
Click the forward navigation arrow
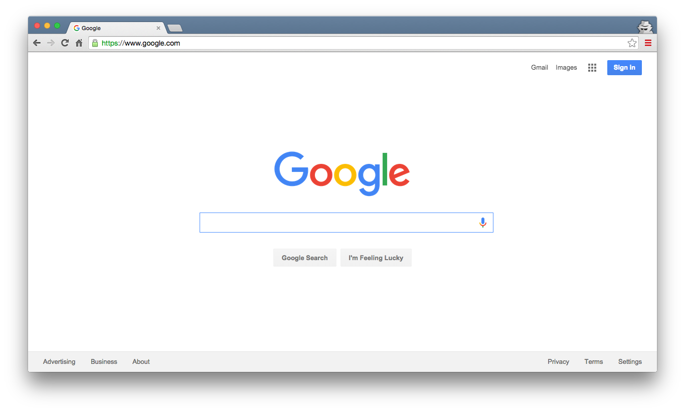[51, 43]
